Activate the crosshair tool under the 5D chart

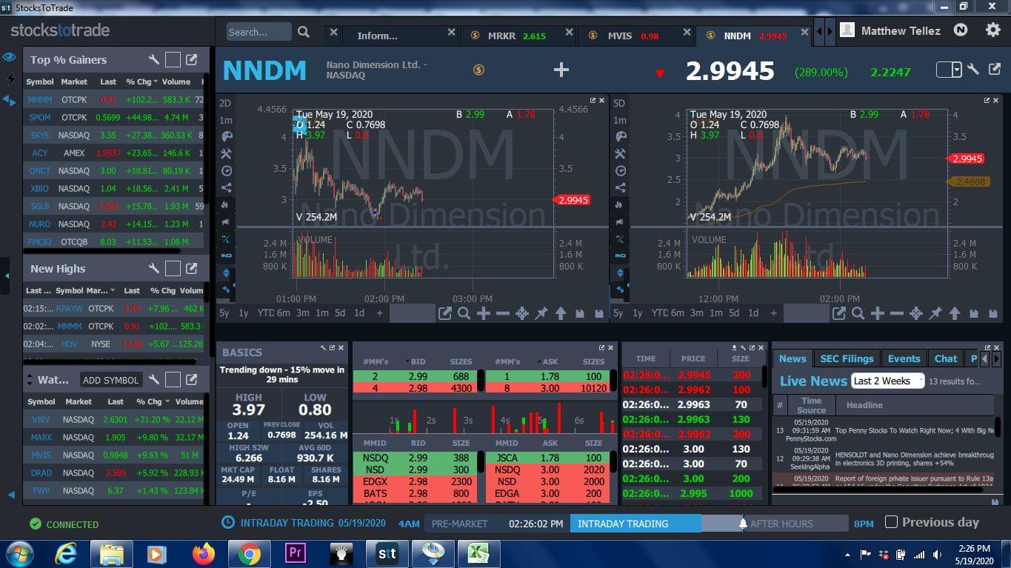916,313
